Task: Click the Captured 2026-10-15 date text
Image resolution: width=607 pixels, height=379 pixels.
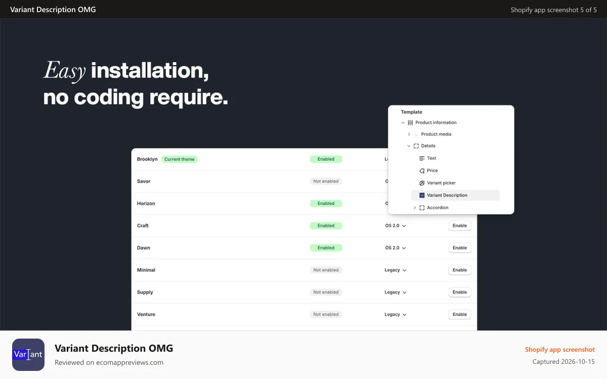Action: (563, 362)
